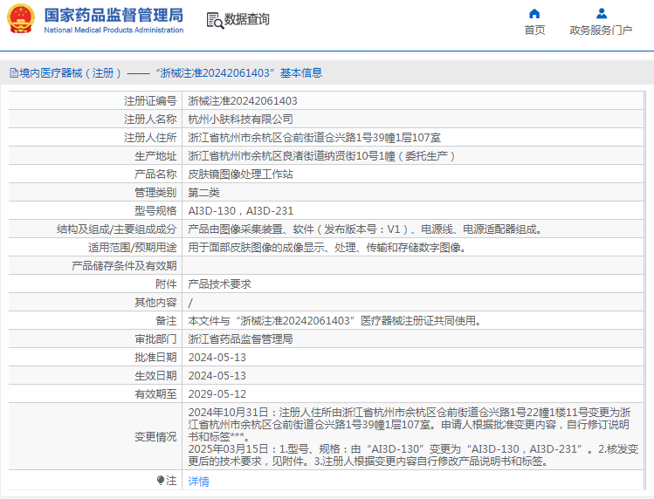Image resolution: width=654 pixels, height=499 pixels.
Task: Click the 2025年03月15日 change record
Action: tap(413, 455)
